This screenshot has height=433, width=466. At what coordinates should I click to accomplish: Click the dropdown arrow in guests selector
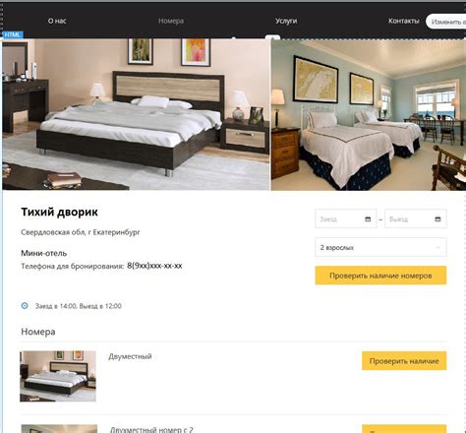(x=437, y=248)
